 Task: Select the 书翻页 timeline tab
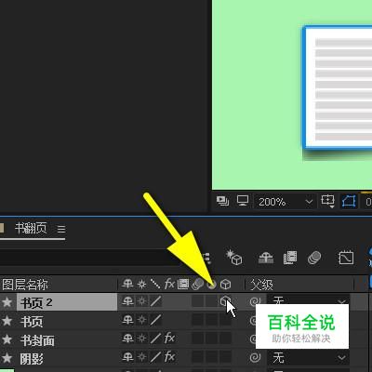[31, 229]
